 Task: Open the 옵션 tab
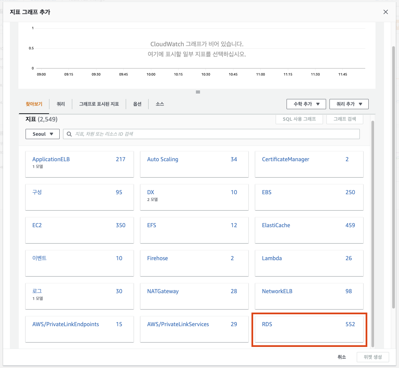(137, 104)
